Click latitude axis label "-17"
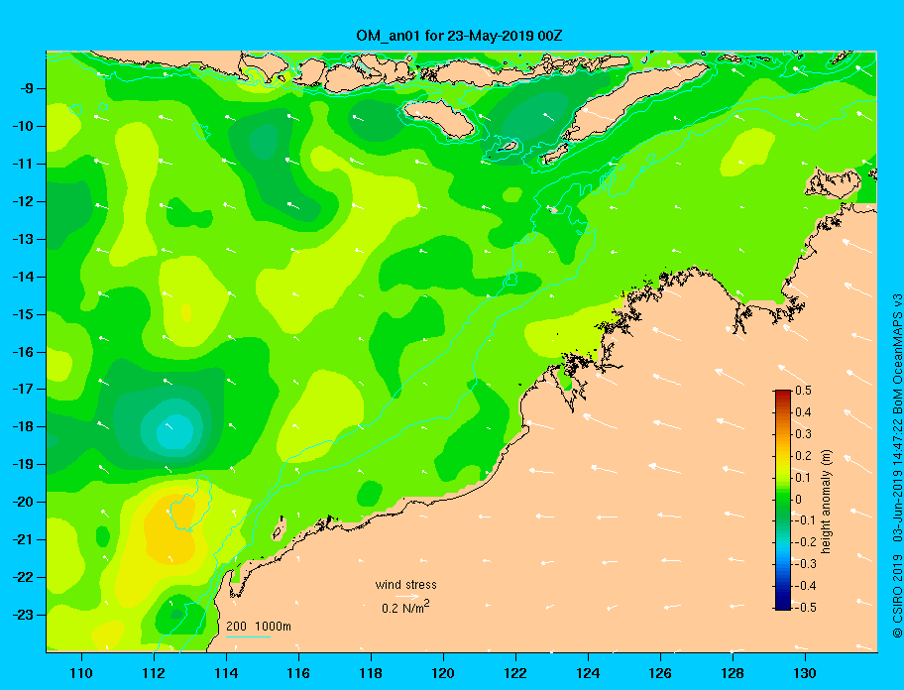The width and height of the screenshot is (904, 690). point(23,389)
